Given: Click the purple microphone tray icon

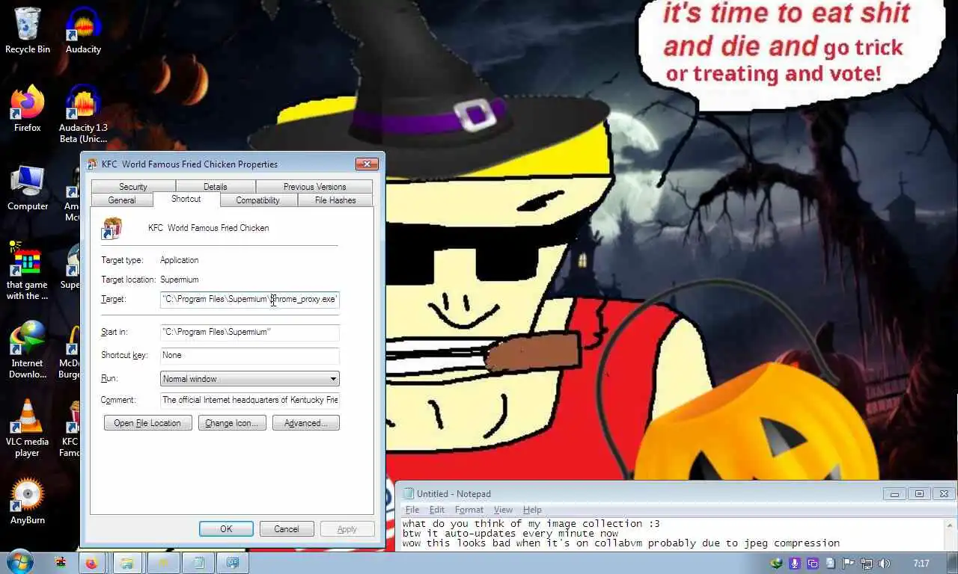Looking at the screenshot, I should 795,564.
